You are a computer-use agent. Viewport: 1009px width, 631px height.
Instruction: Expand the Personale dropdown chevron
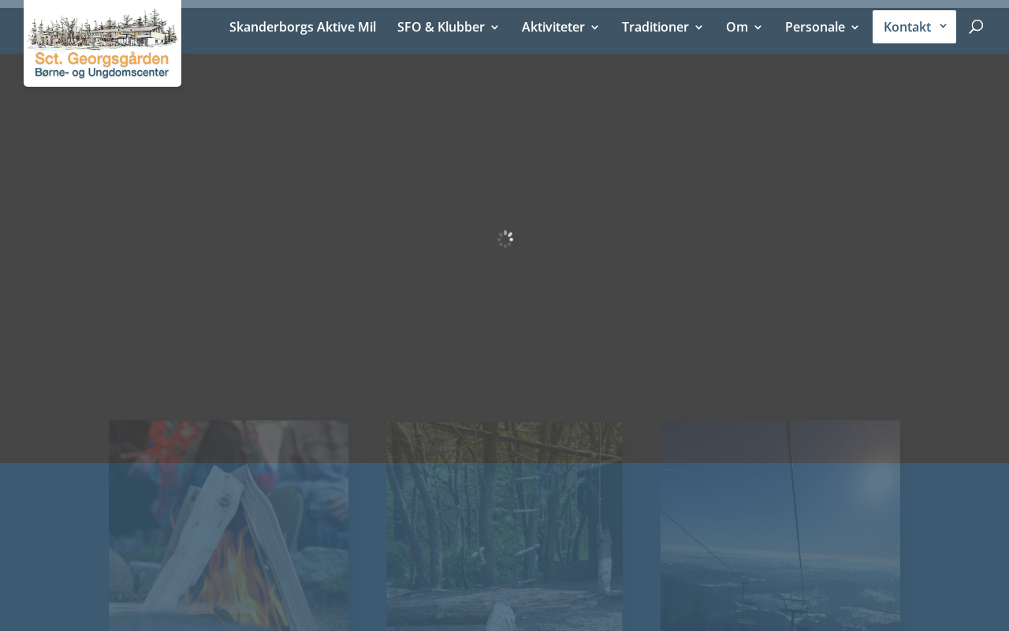tap(854, 28)
